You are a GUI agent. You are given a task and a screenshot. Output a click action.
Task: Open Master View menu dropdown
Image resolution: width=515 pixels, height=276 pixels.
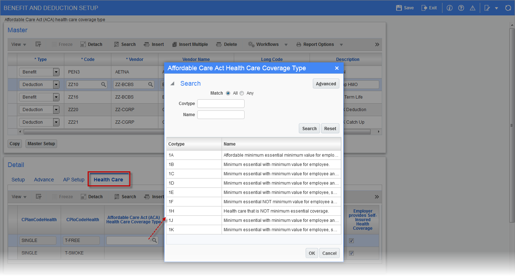tap(19, 44)
